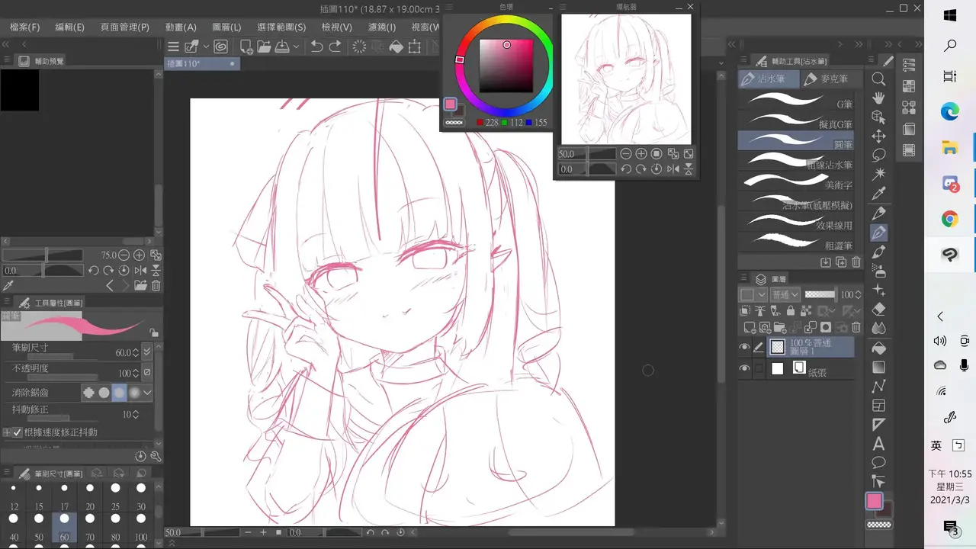Open the layer blending mode dropdown 普通

pos(785,294)
